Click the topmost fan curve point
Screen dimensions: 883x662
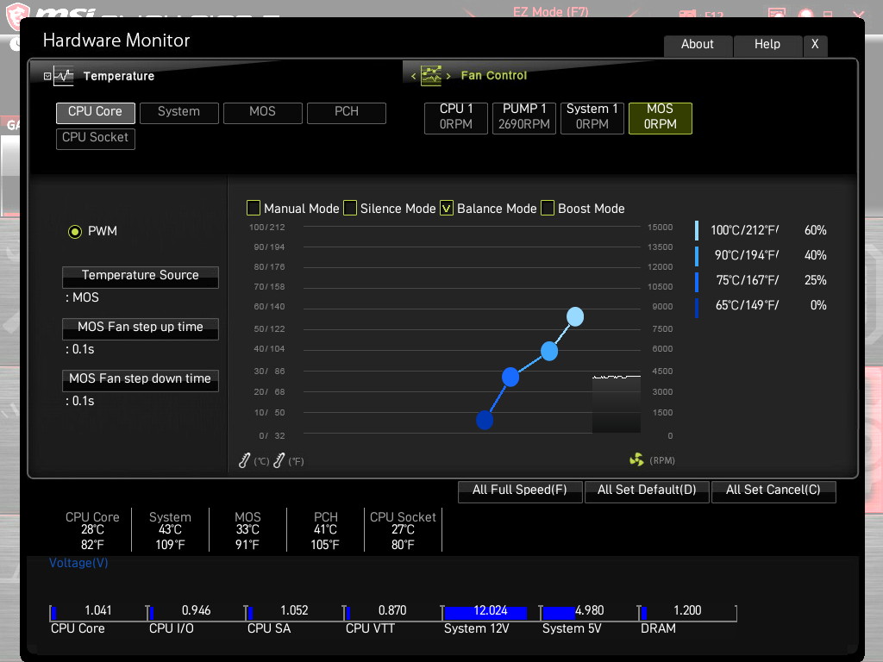(x=575, y=316)
